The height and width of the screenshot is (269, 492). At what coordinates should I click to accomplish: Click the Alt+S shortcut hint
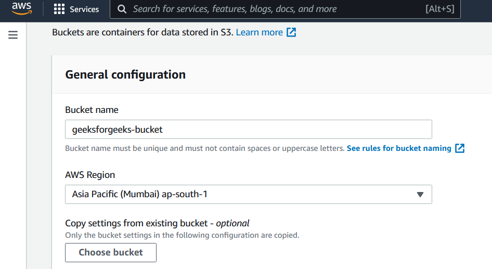point(440,9)
